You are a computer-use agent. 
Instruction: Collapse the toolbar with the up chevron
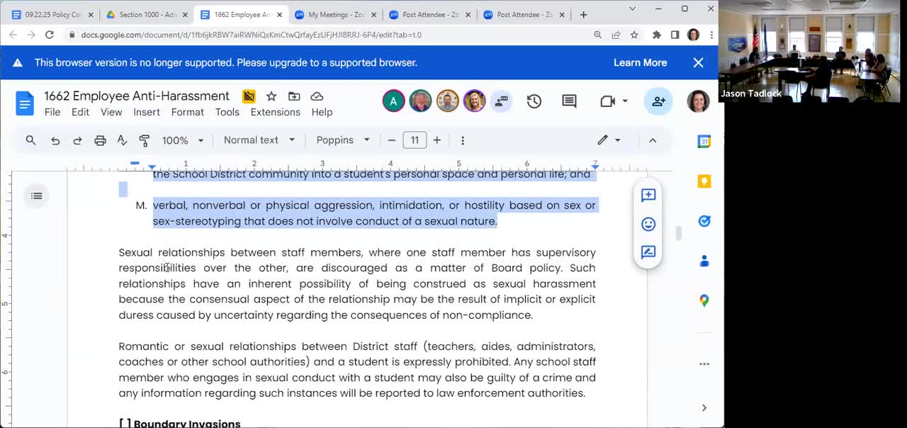tap(653, 140)
